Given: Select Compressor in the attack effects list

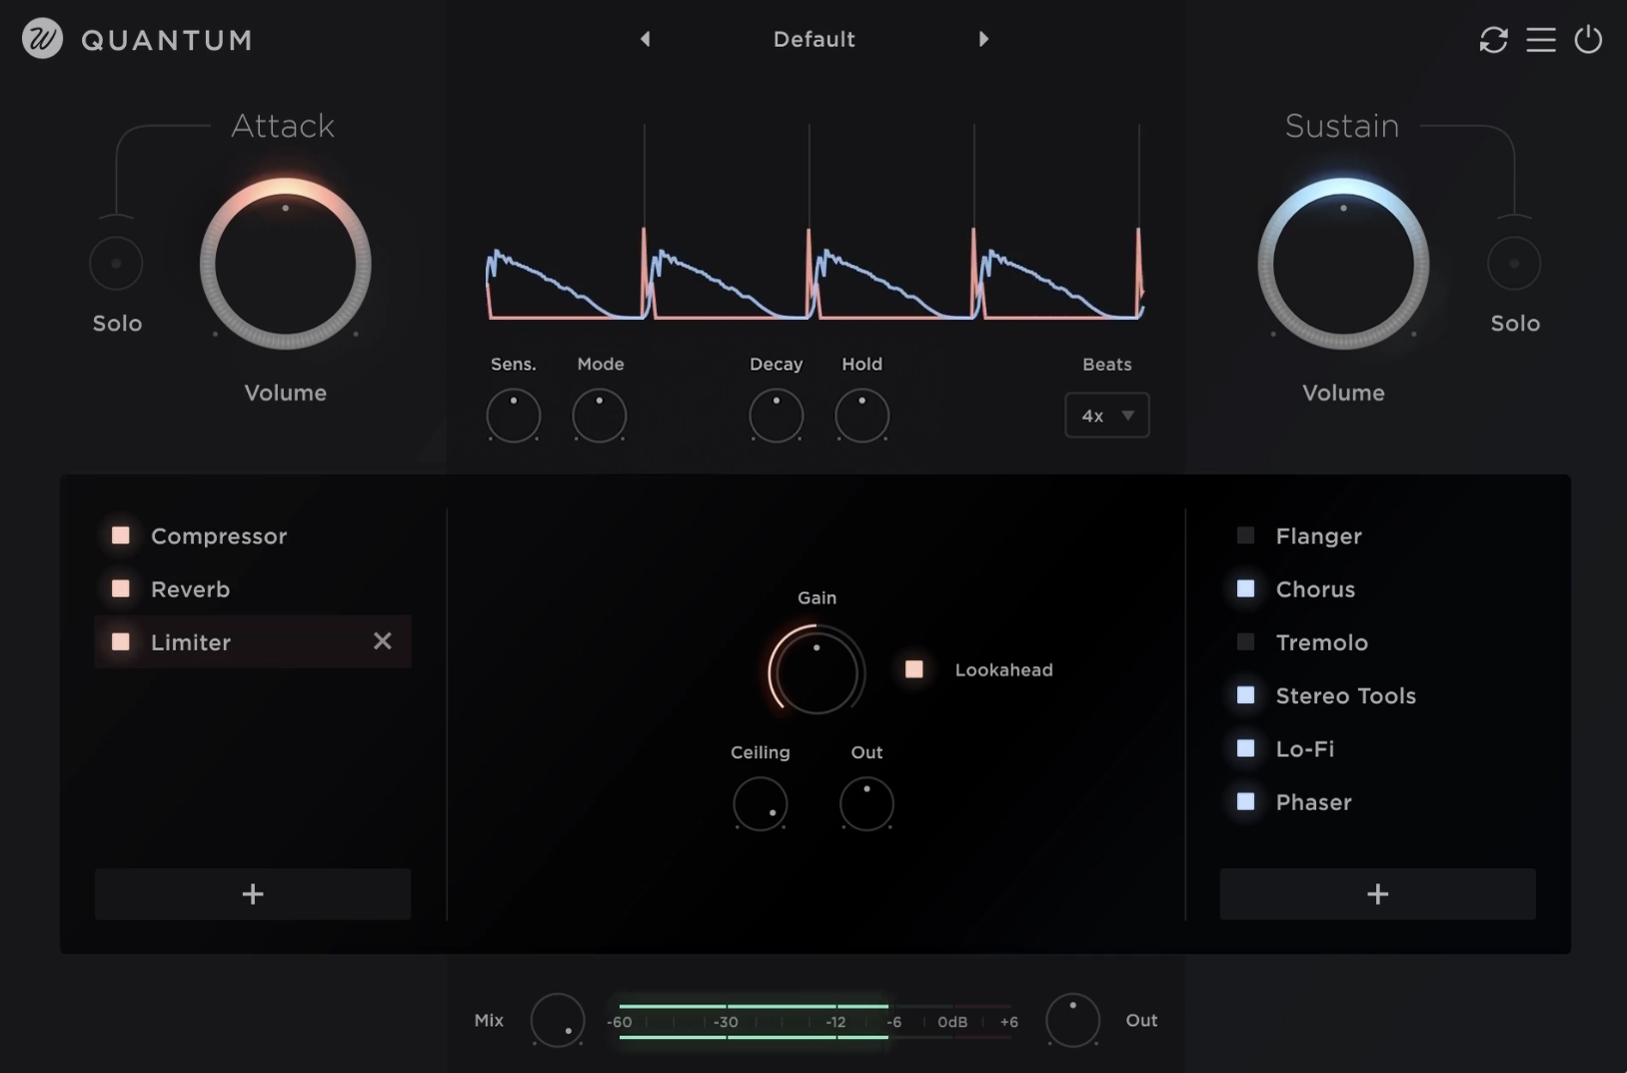Looking at the screenshot, I should tap(219, 536).
